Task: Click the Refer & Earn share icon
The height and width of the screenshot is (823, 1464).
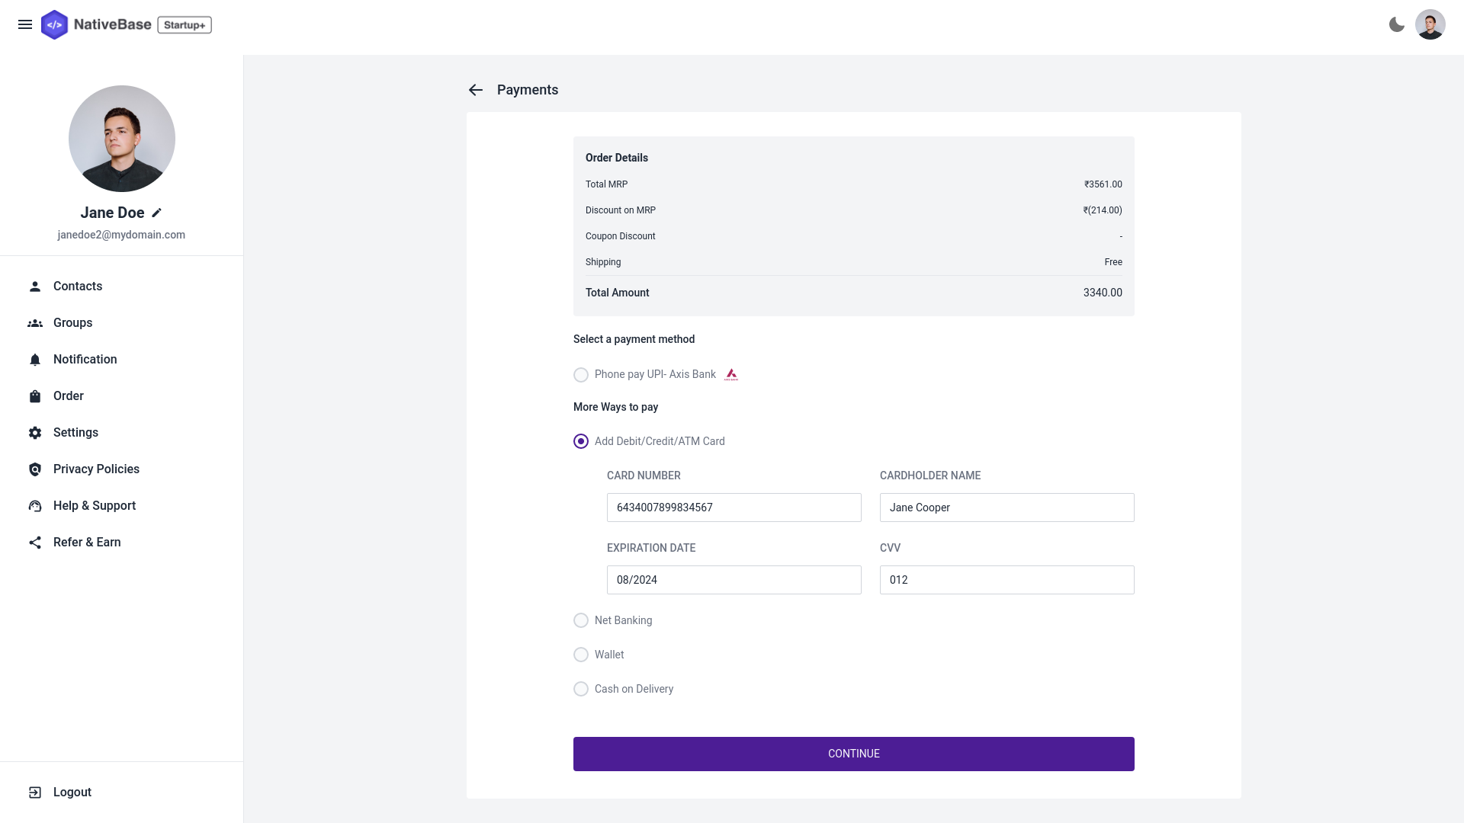Action: [x=35, y=542]
